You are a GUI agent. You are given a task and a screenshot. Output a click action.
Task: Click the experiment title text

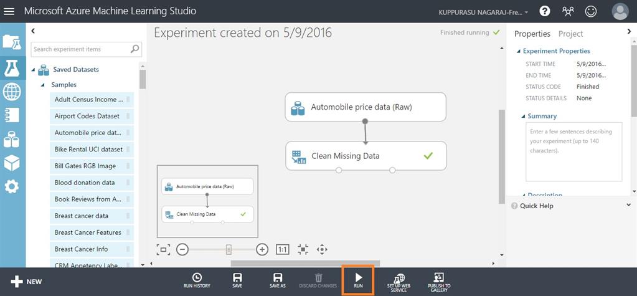coord(243,32)
